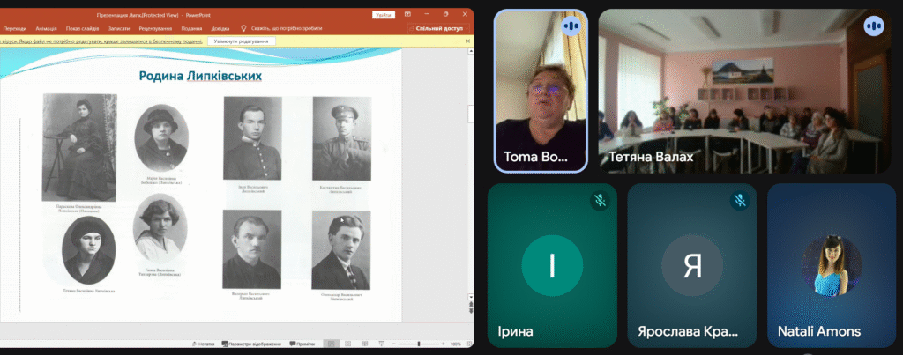Toggle the Нотатки notes pane
Image resolution: width=903 pixels, height=355 pixels.
point(205,344)
